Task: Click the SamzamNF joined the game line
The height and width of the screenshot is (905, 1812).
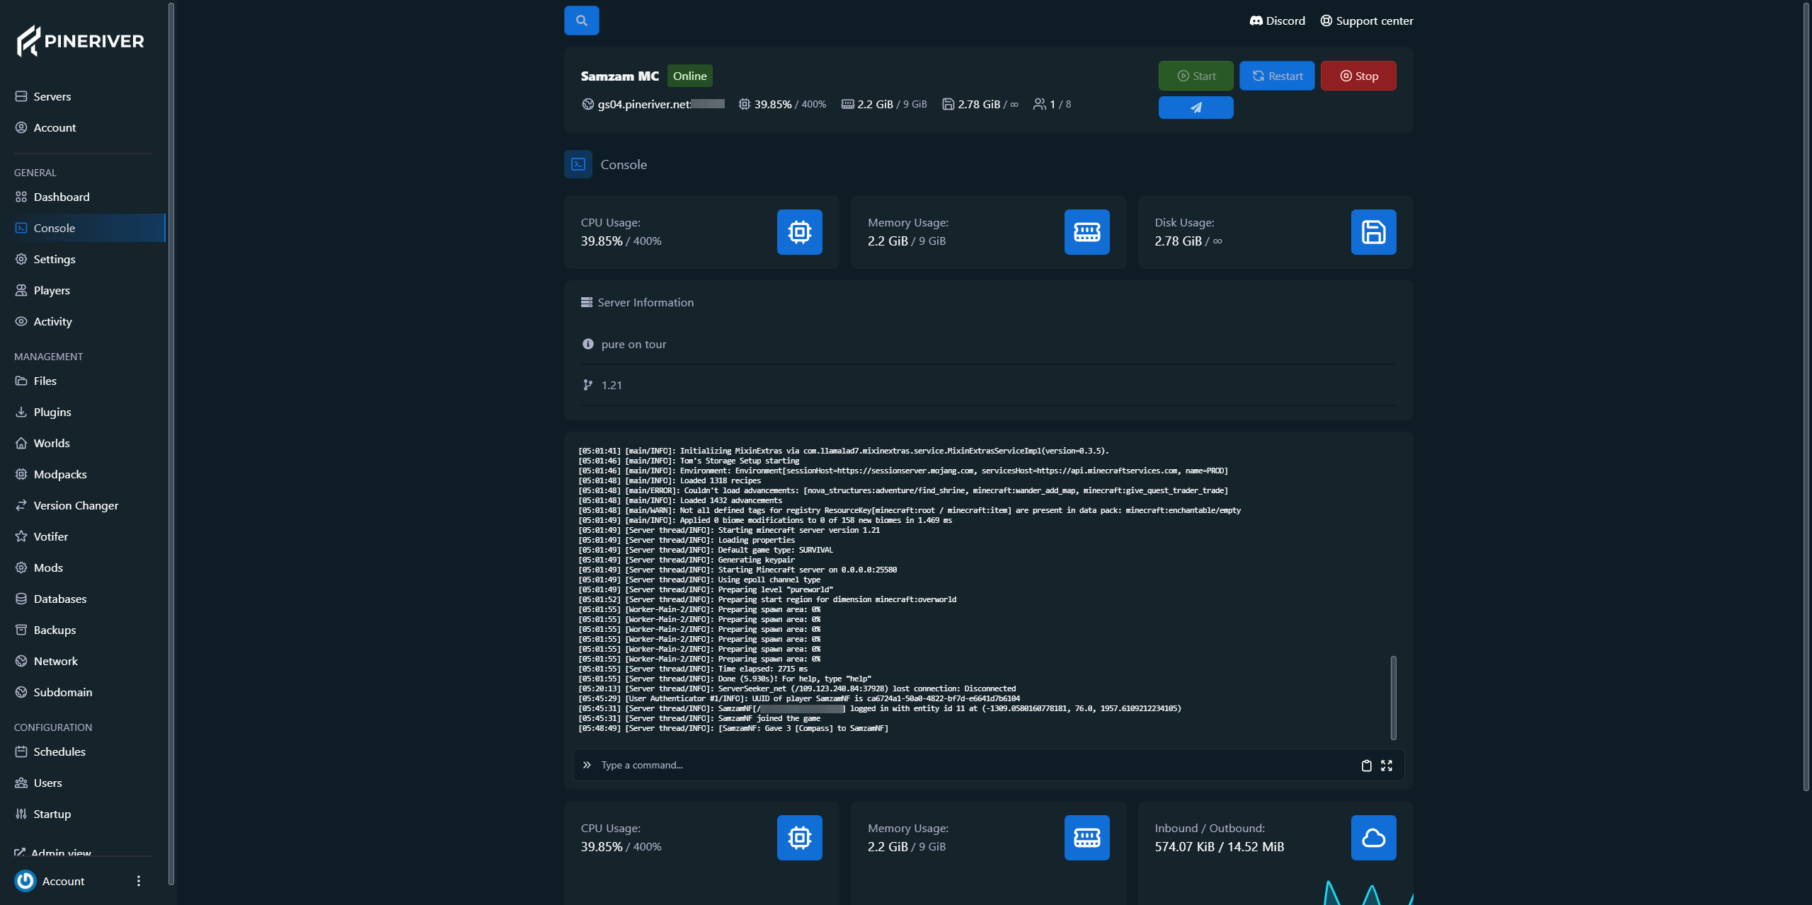Action: (x=699, y=718)
